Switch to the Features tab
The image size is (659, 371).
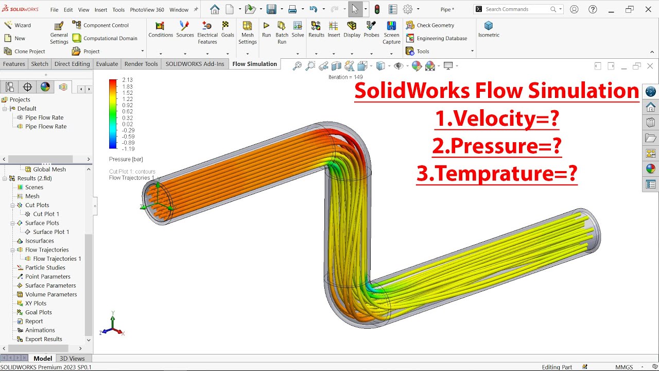(14, 64)
